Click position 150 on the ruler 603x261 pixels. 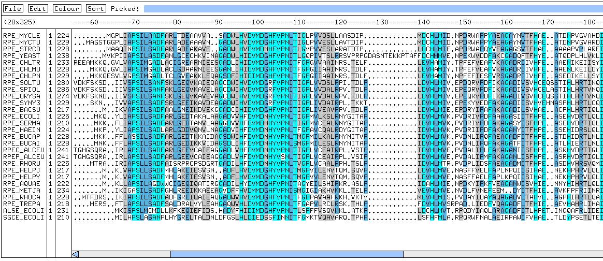[466, 22]
